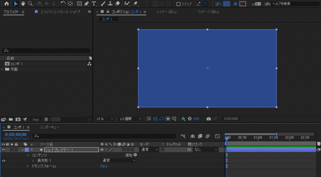This screenshot has height=177, width=321.
Task: Toggle the スナップ checkbox
Action: point(178,4)
